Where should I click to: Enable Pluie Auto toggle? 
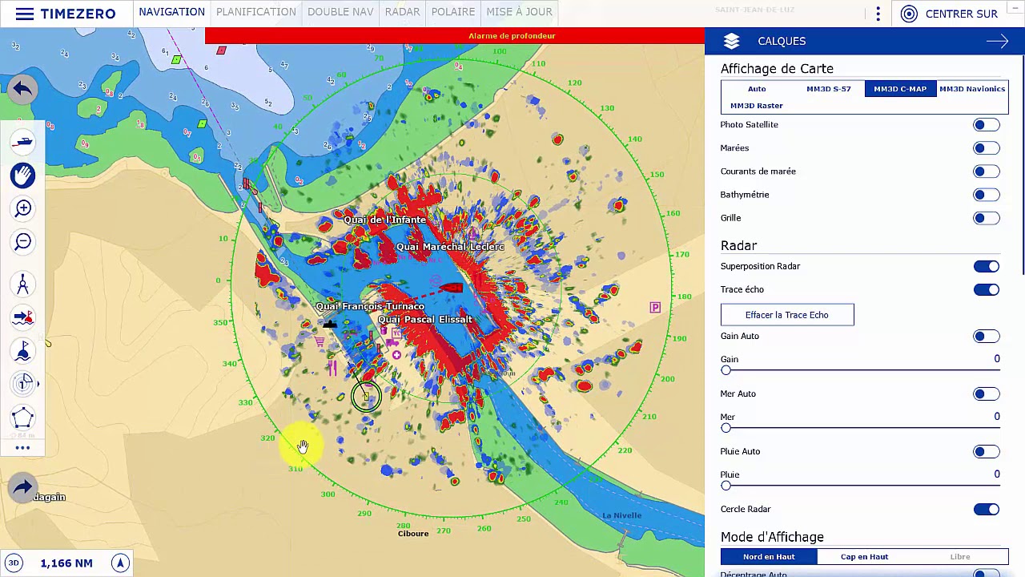(986, 451)
